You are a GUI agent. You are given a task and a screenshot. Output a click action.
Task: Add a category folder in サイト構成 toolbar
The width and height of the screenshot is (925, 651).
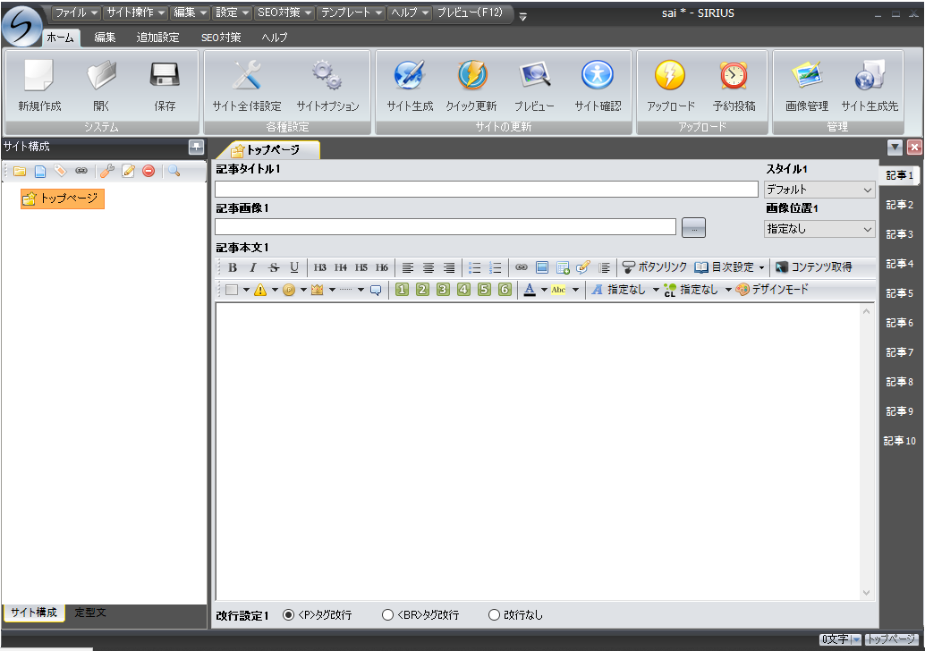(20, 171)
